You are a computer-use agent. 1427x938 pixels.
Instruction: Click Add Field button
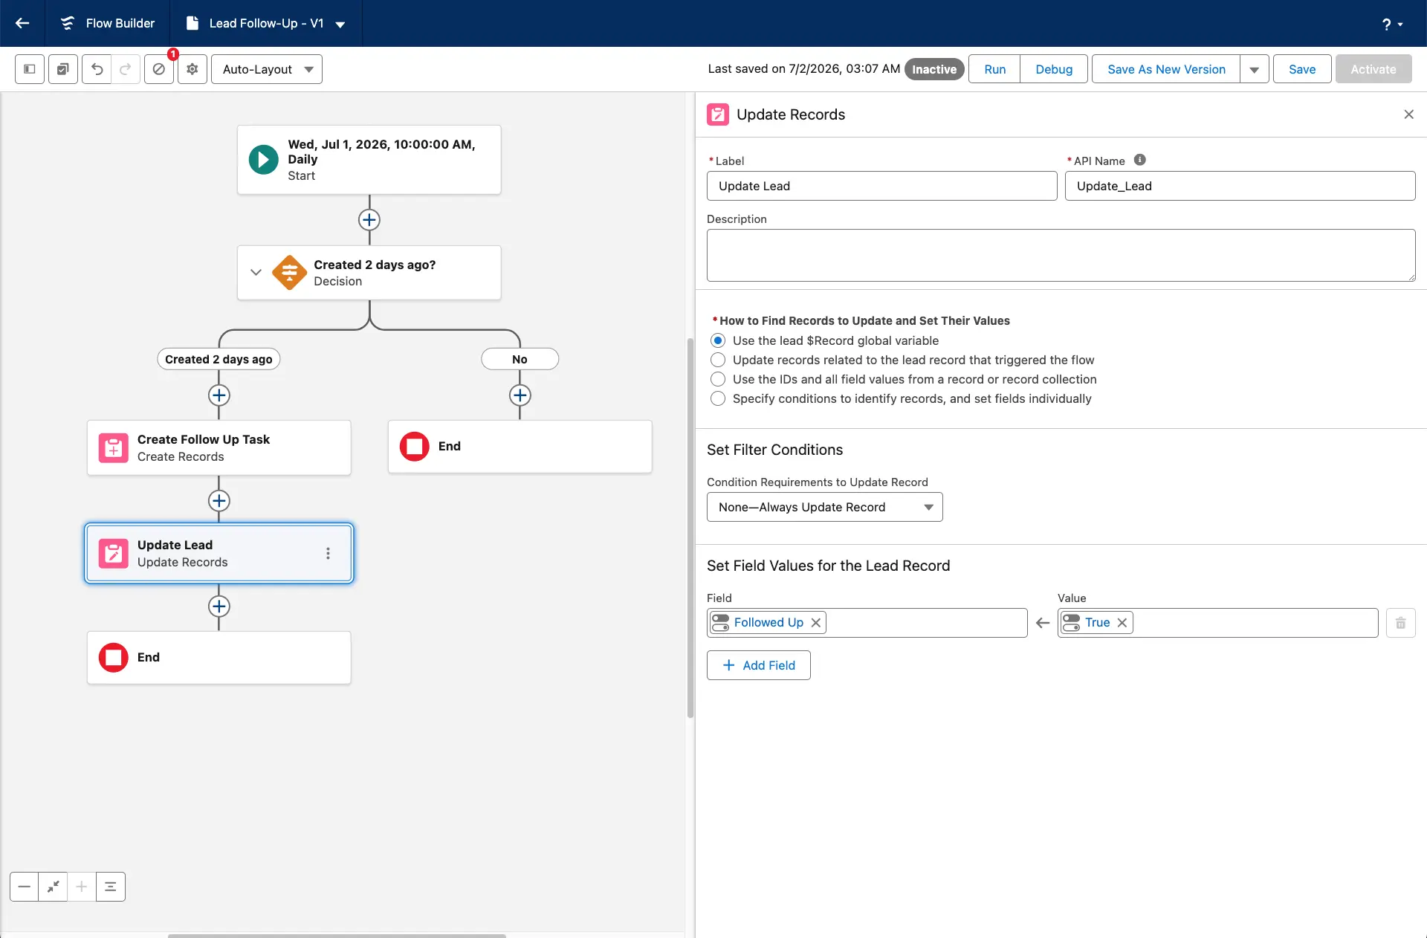[x=759, y=666]
